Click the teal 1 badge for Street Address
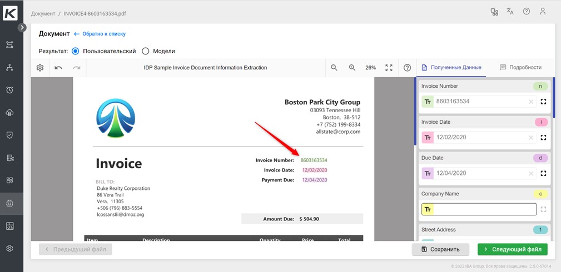Viewport: 561px width, 272px height. [x=540, y=229]
